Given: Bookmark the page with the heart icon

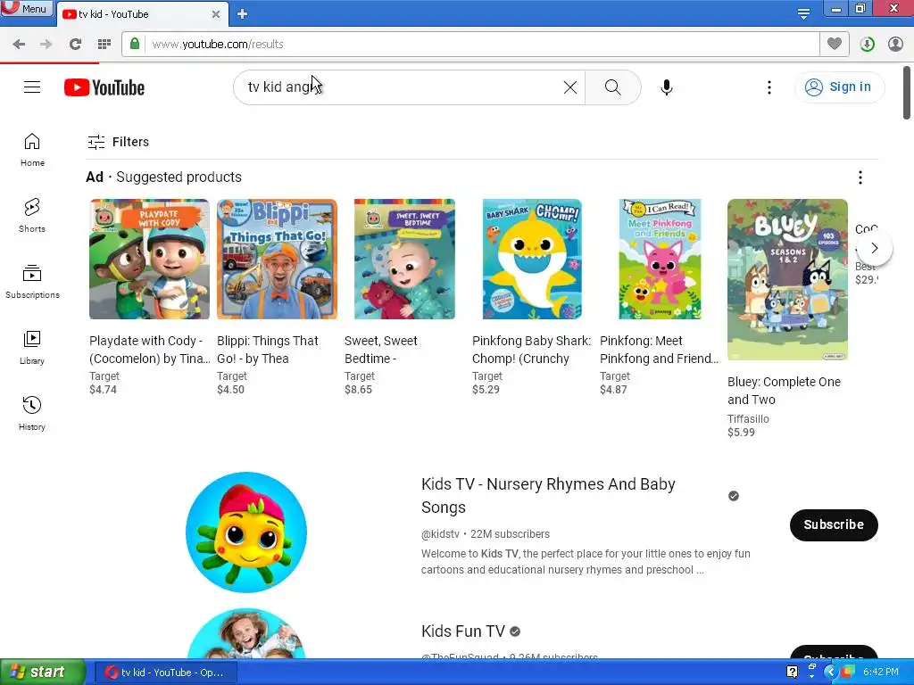Looking at the screenshot, I should [835, 44].
